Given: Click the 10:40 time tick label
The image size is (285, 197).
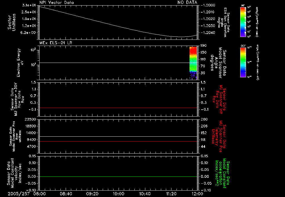Looking at the screenshot, I should tap(145, 194).
